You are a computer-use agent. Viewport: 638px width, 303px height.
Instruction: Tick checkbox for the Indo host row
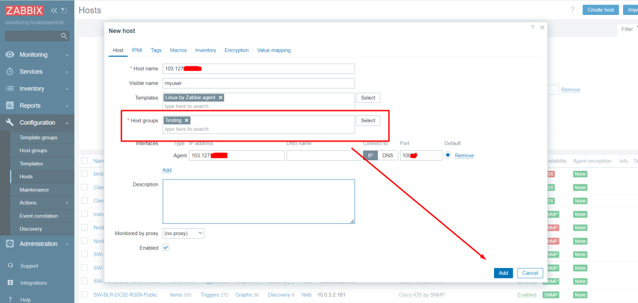pos(84,214)
